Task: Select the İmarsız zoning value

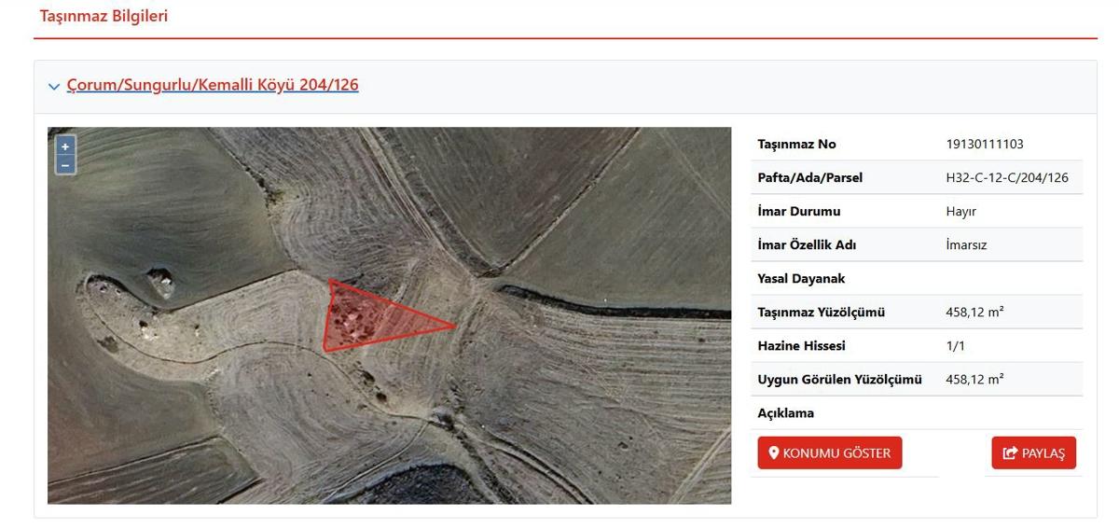Action: (x=966, y=244)
